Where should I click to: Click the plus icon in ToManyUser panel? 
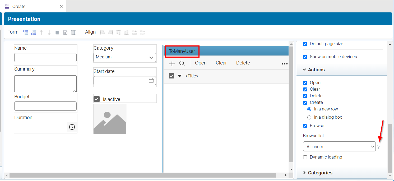coord(172,63)
